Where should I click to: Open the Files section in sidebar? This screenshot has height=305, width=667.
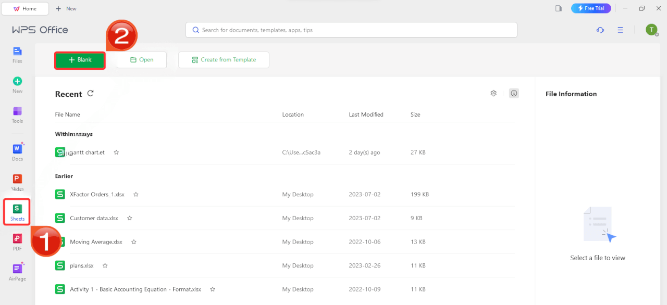click(x=17, y=55)
